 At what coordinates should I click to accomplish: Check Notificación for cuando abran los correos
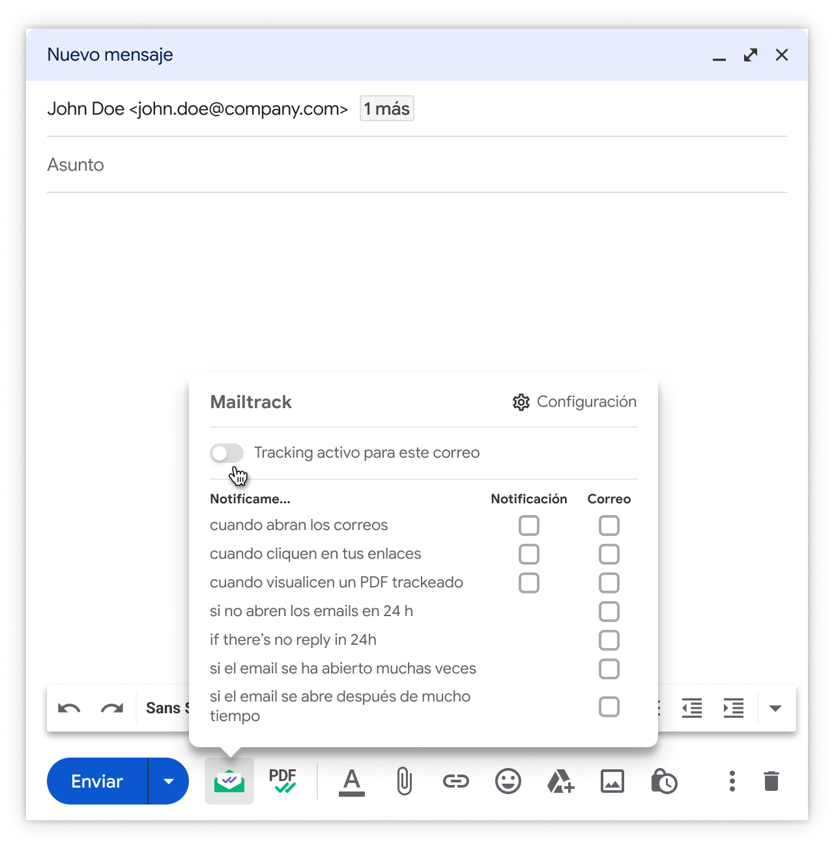[529, 525]
